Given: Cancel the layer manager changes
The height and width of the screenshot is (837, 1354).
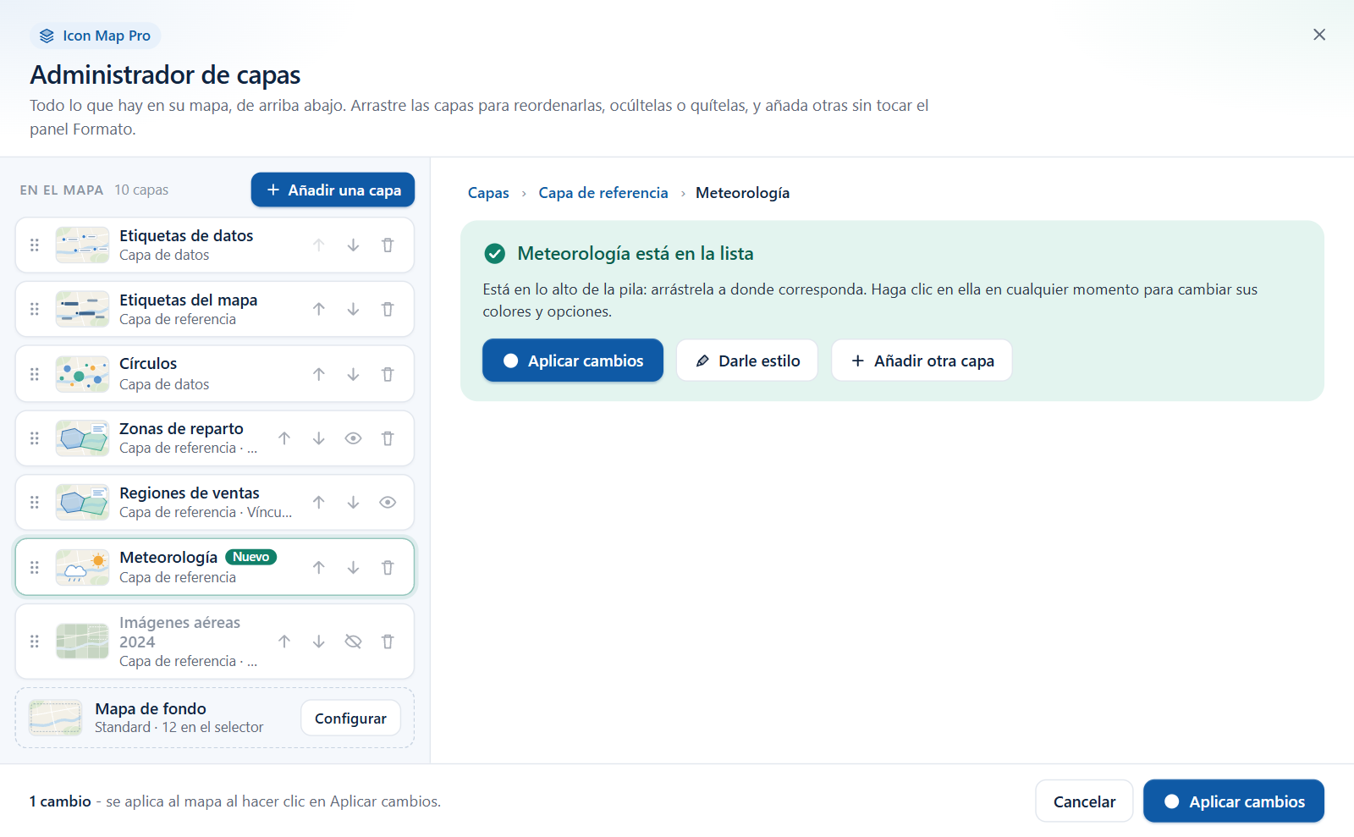Looking at the screenshot, I should click(1084, 801).
